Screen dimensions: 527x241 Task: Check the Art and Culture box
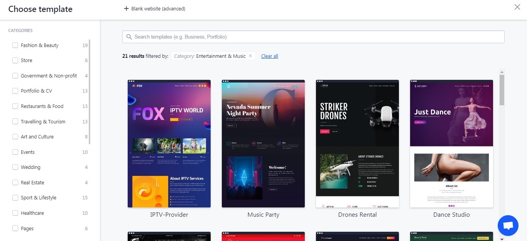tap(15, 137)
